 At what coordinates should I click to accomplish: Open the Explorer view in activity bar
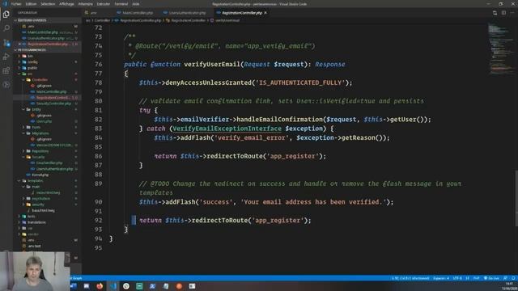[6, 15]
